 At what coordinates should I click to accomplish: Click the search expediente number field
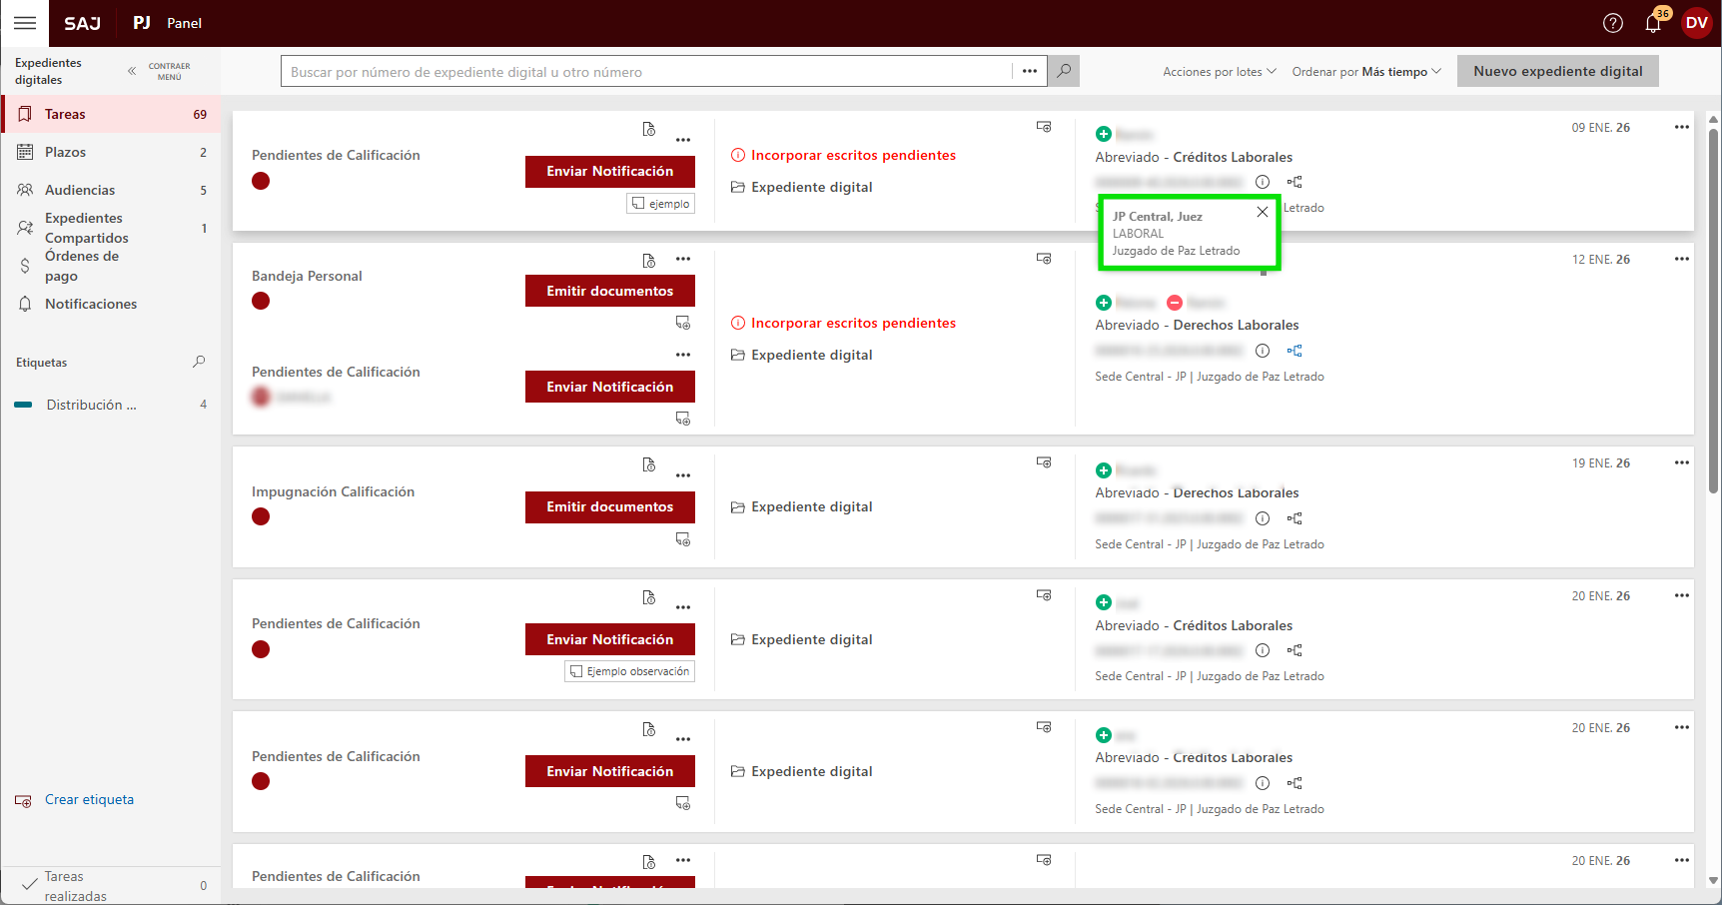tap(645, 72)
